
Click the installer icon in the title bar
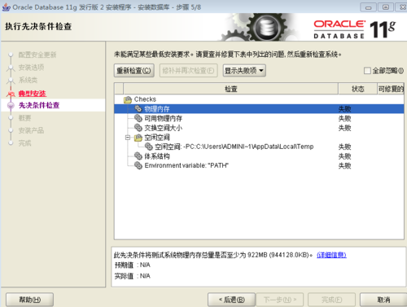[6, 7]
